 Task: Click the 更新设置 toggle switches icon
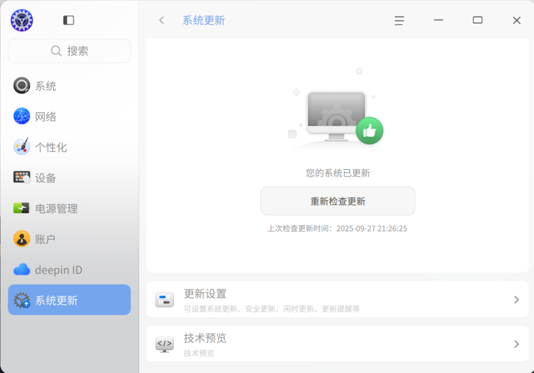pyautogui.click(x=165, y=300)
